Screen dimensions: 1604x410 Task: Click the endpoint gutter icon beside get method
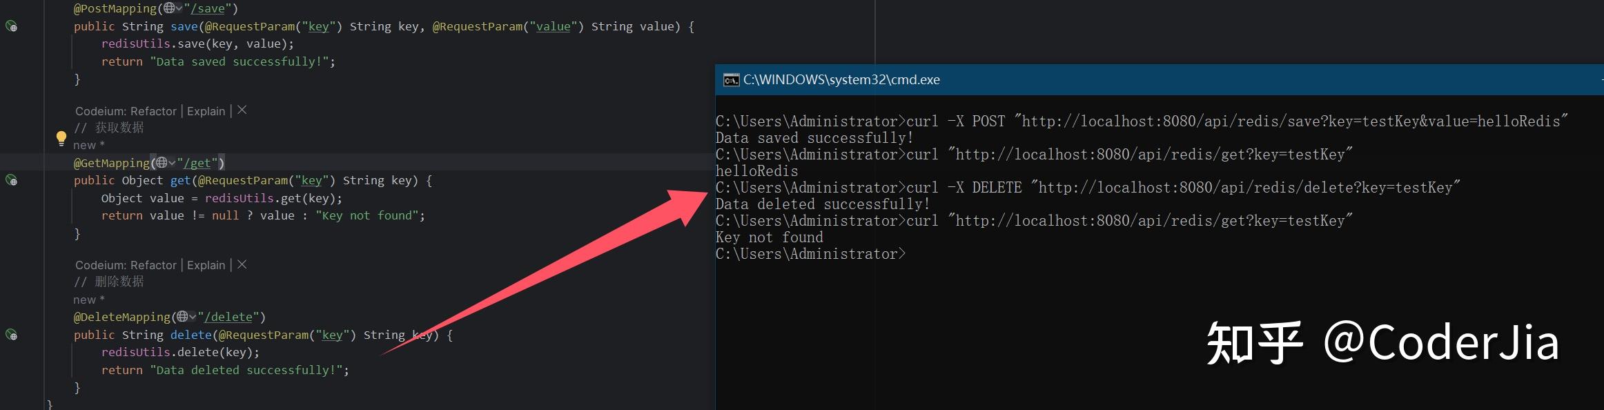point(12,180)
